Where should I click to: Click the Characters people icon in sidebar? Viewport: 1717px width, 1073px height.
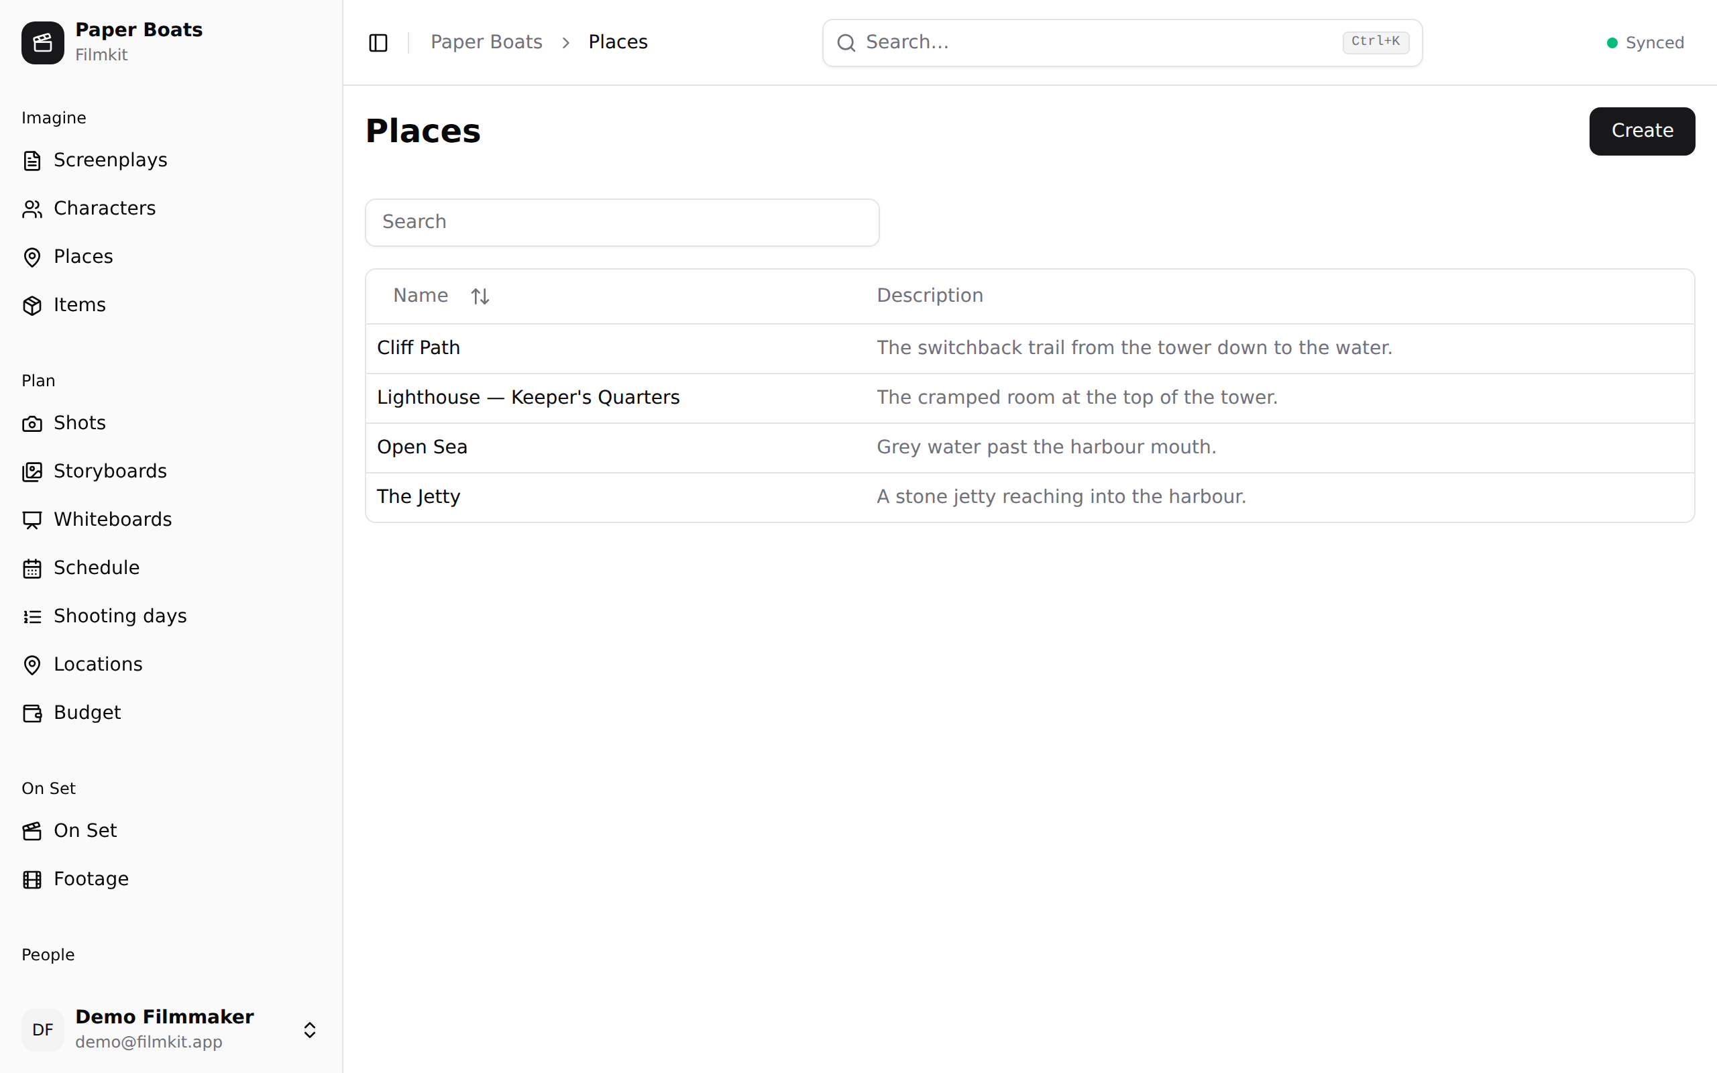pyautogui.click(x=32, y=209)
